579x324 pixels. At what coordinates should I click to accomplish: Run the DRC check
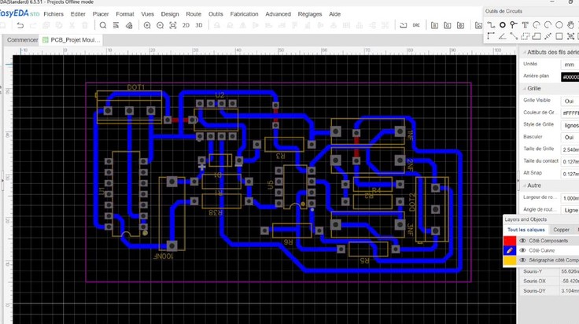tap(416, 25)
